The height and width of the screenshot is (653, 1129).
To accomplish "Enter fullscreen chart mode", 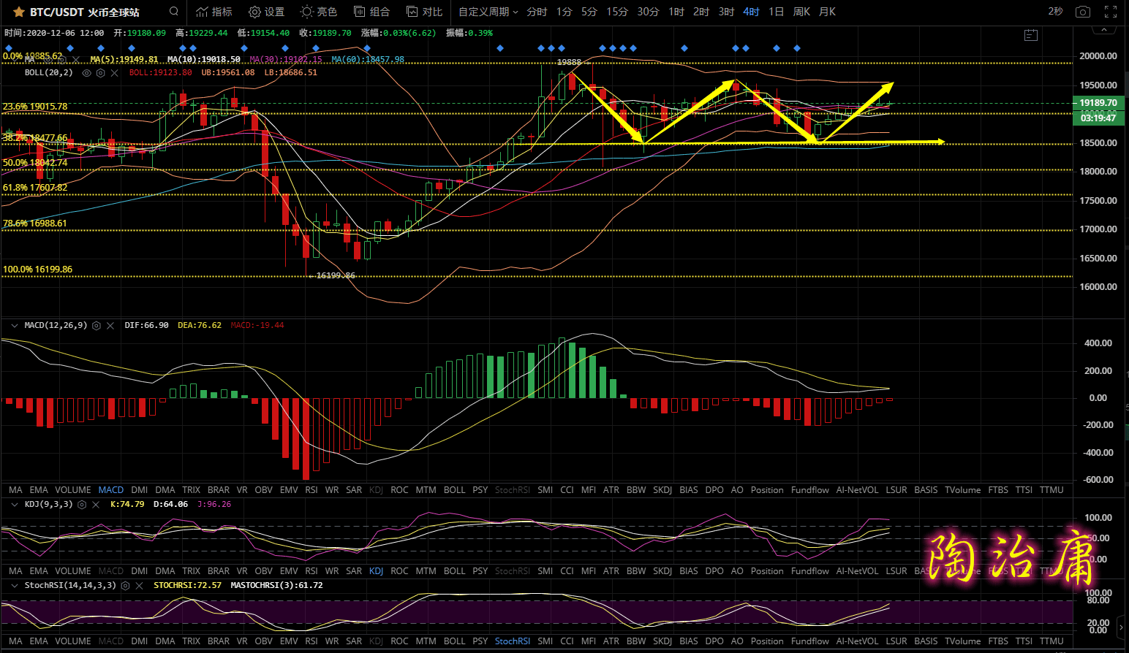I will pos(1111,12).
